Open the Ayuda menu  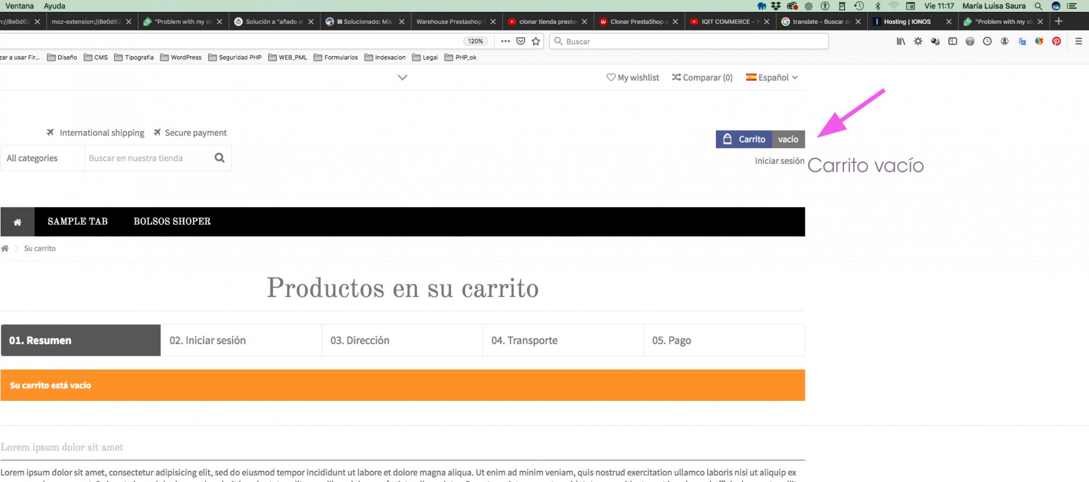pyautogui.click(x=54, y=6)
